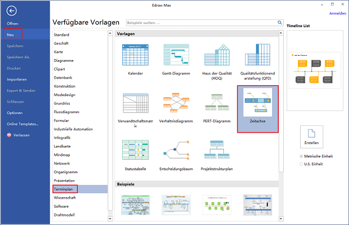Open the Öffnen menu item

click(x=12, y=23)
